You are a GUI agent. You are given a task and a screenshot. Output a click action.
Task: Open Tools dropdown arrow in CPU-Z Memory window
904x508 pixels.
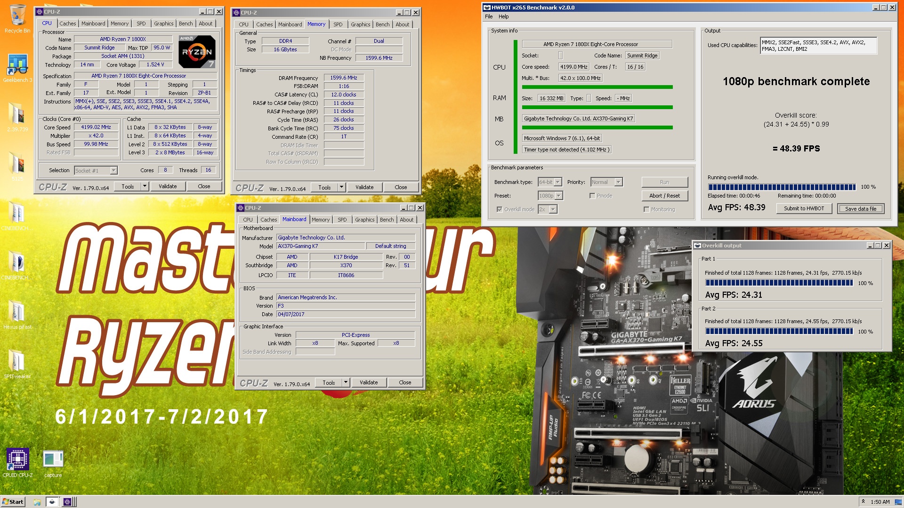pos(341,188)
